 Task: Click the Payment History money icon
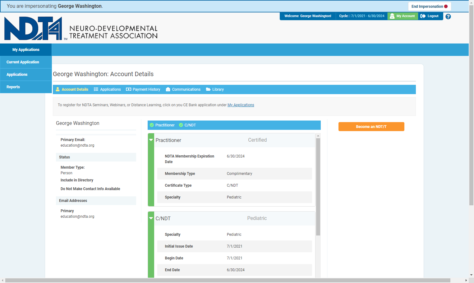pyautogui.click(x=128, y=89)
